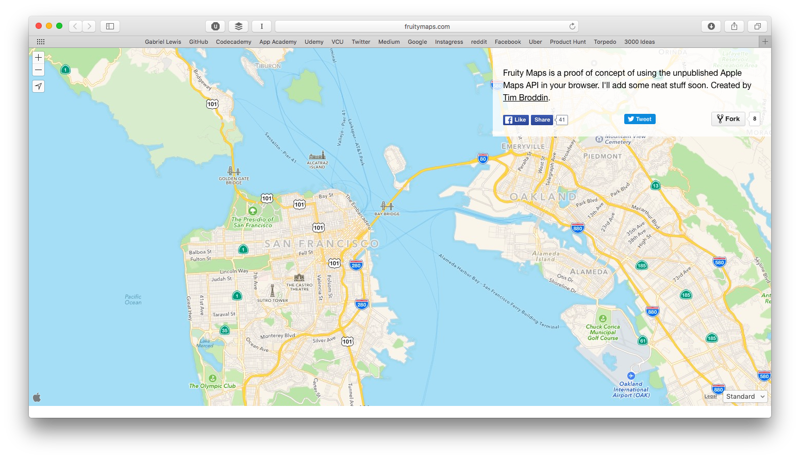Open GitHub bookmark
Image resolution: width=800 pixels, height=459 pixels.
click(x=198, y=42)
